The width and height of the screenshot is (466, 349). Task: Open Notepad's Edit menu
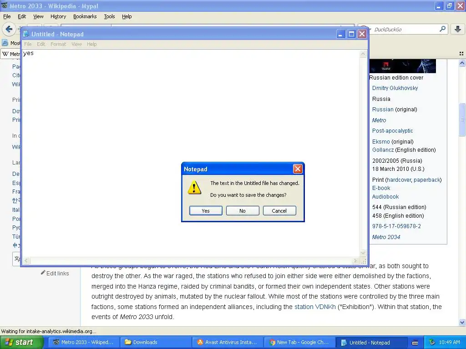click(x=41, y=44)
